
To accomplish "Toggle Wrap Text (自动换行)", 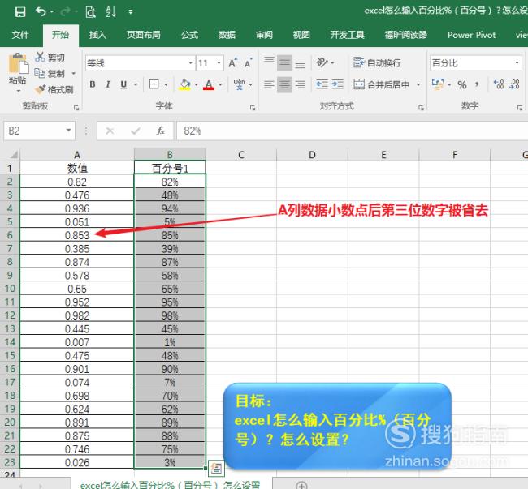I will (x=377, y=62).
